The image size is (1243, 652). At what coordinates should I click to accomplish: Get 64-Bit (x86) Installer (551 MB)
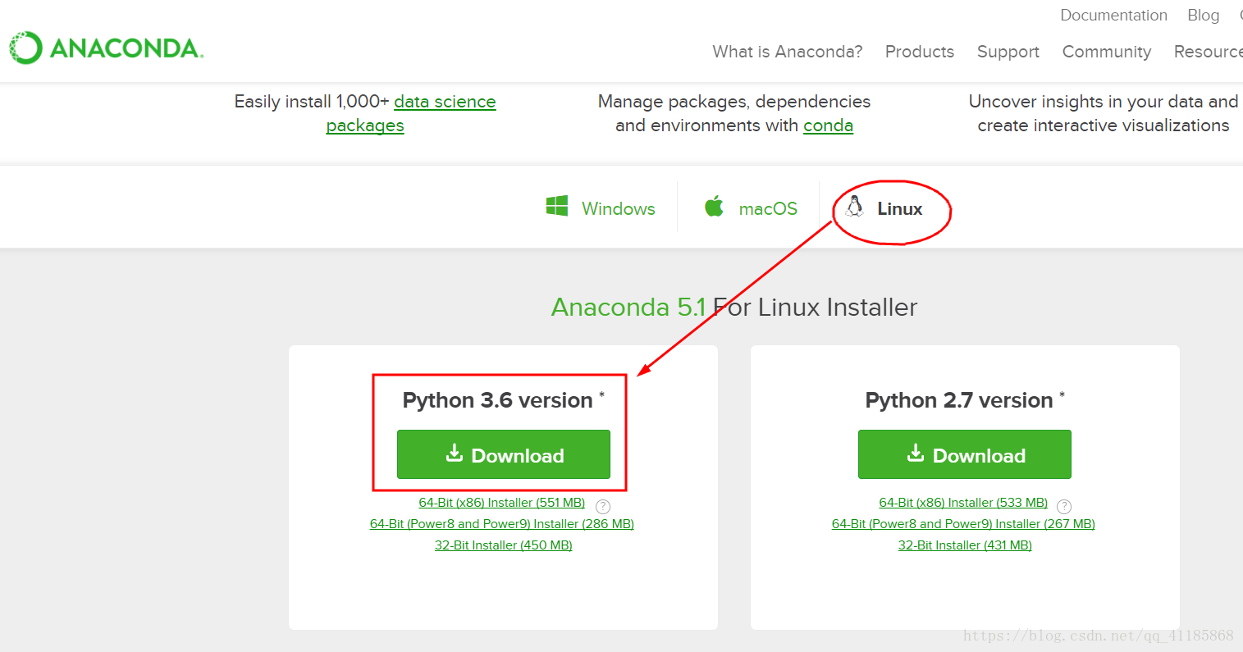click(502, 503)
